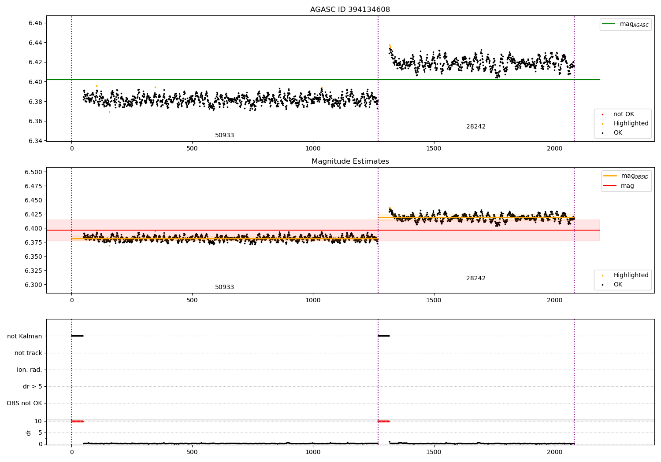Select "Highlighted" in the AGASC plot legend
The width and height of the screenshot is (661, 462).
(x=631, y=124)
